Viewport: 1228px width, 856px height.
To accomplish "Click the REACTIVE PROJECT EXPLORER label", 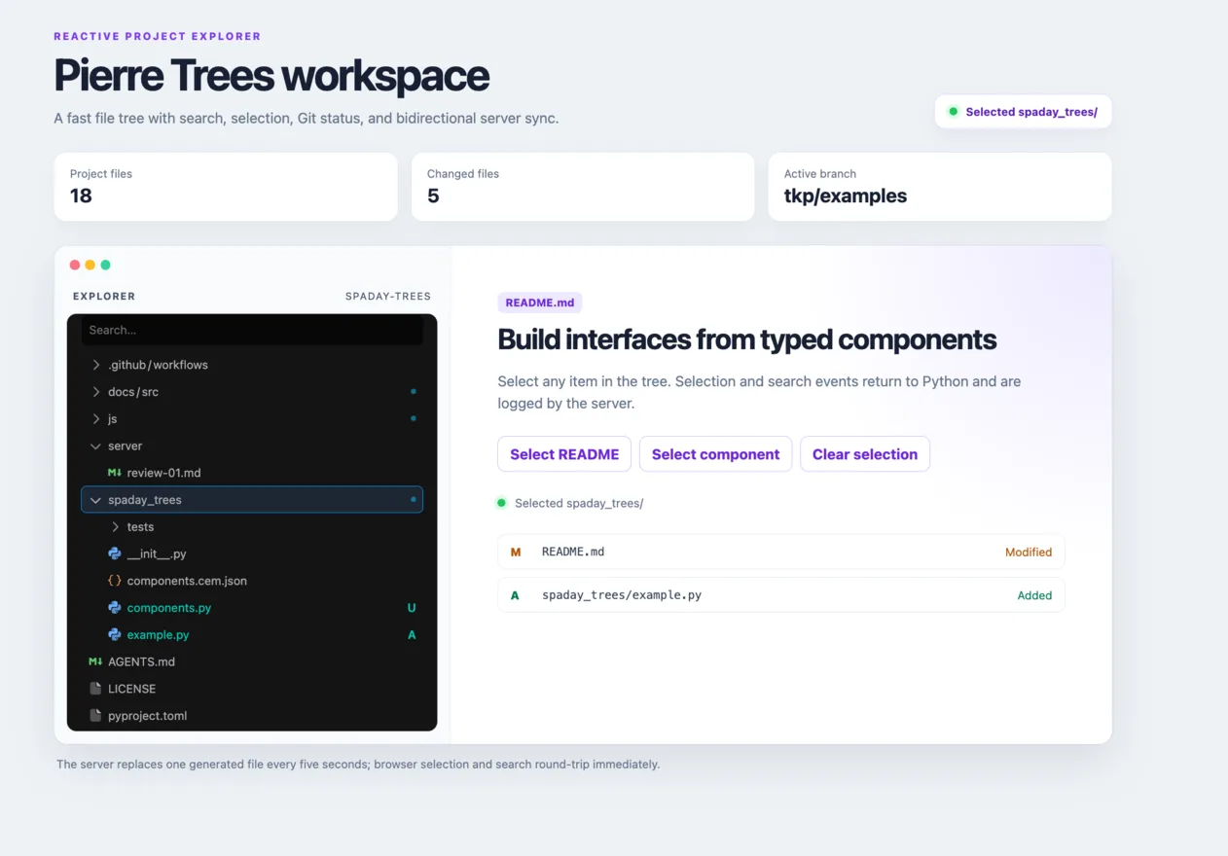I will [158, 36].
